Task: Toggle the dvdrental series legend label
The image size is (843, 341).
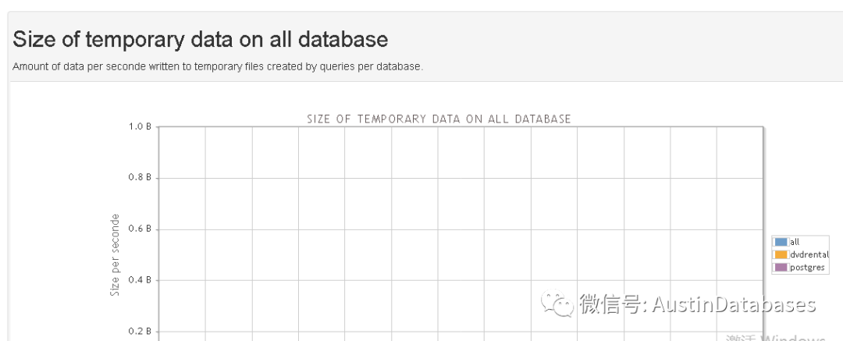Action: (x=809, y=254)
